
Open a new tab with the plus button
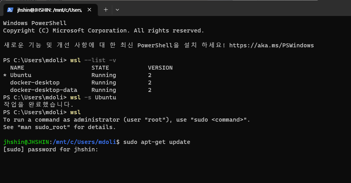[x=106, y=10]
